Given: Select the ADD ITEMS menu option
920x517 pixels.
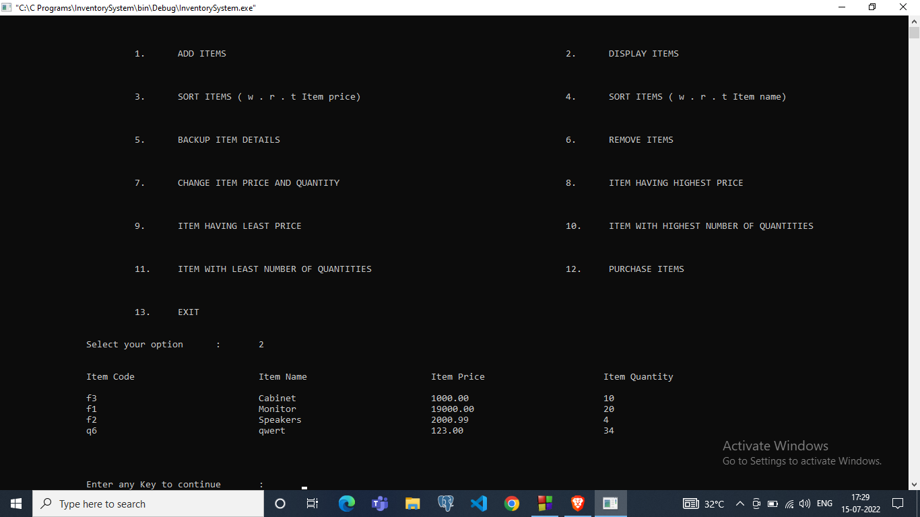Looking at the screenshot, I should click(201, 53).
